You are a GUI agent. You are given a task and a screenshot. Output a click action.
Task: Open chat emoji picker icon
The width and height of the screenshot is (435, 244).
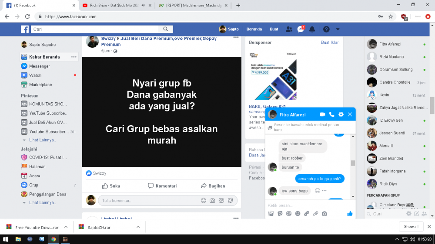[x=298, y=214]
